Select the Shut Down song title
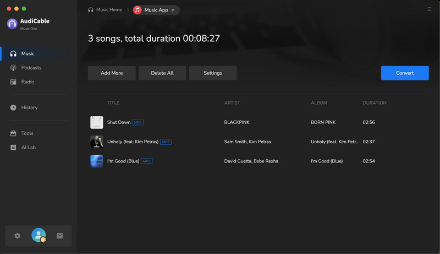Image resolution: width=440 pixels, height=254 pixels. click(x=119, y=122)
